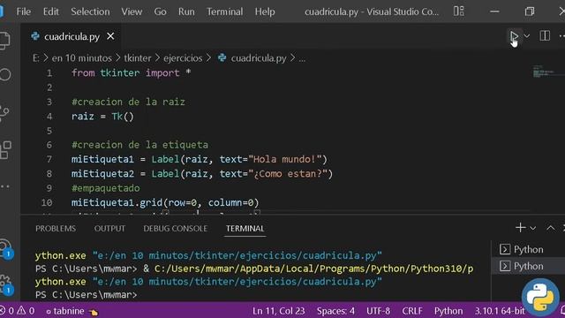Click '#empaquetado' comment on line 9
This screenshot has width=565, height=318.
(x=106, y=188)
